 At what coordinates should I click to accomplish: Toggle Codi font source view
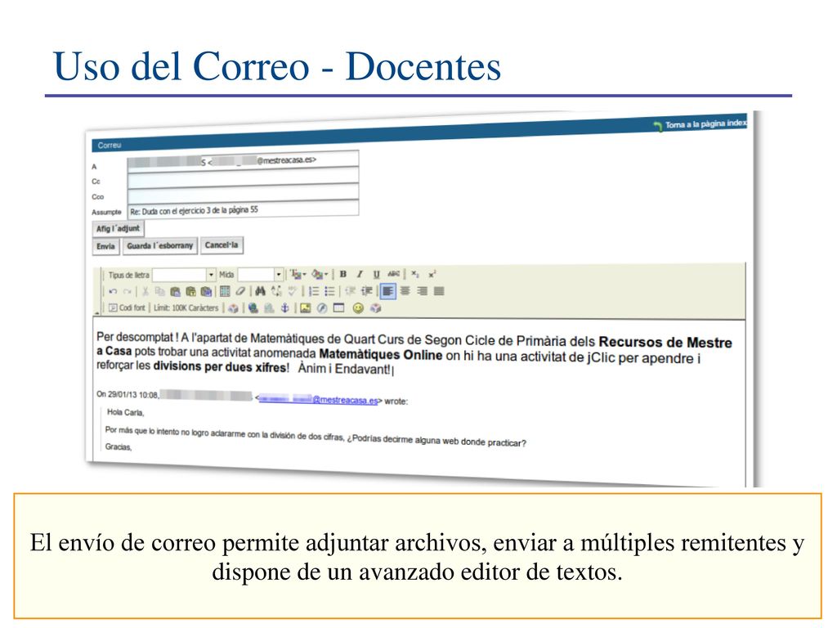[x=127, y=308]
